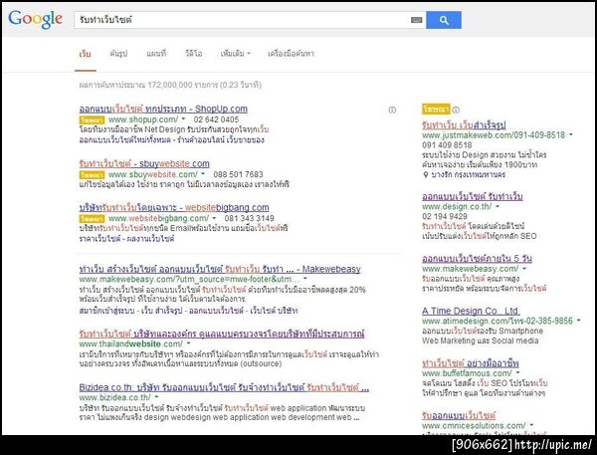The width and height of the screenshot is (597, 455).
Task: Click บางรัก กรุงเทพมหานคร location text
Action: pos(468,175)
